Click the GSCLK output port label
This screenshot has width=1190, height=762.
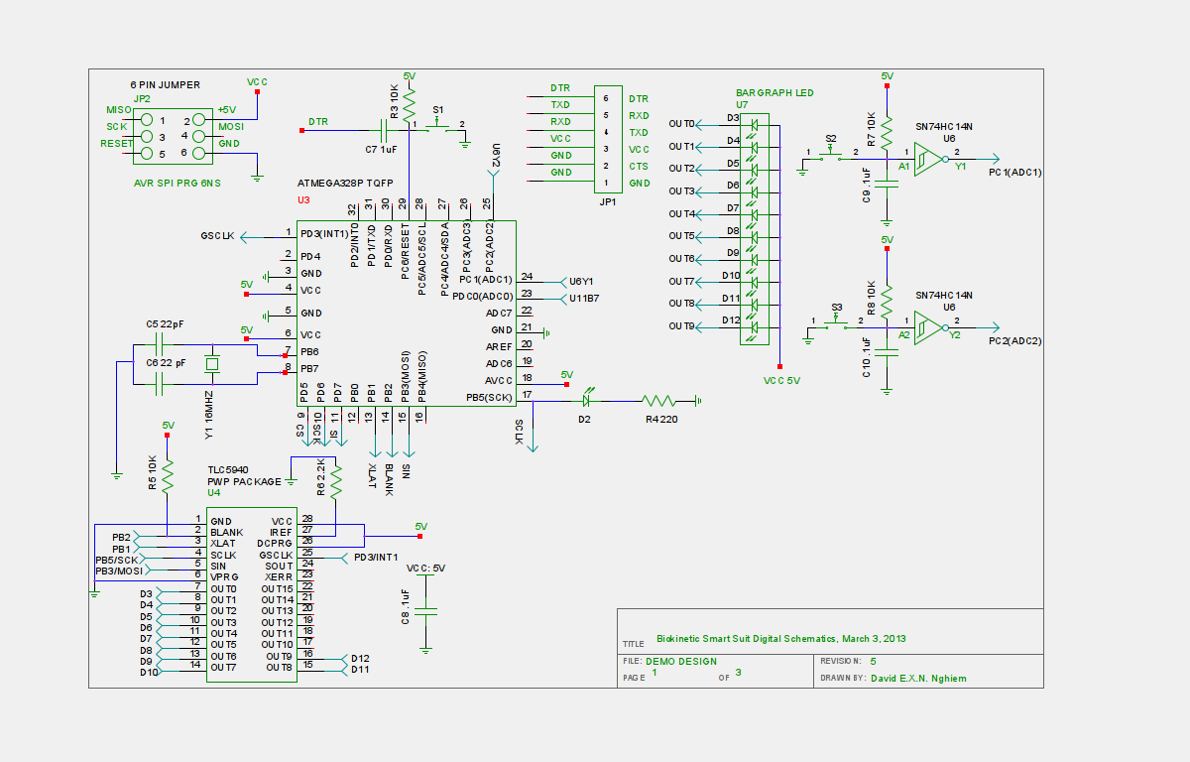pyautogui.click(x=217, y=236)
